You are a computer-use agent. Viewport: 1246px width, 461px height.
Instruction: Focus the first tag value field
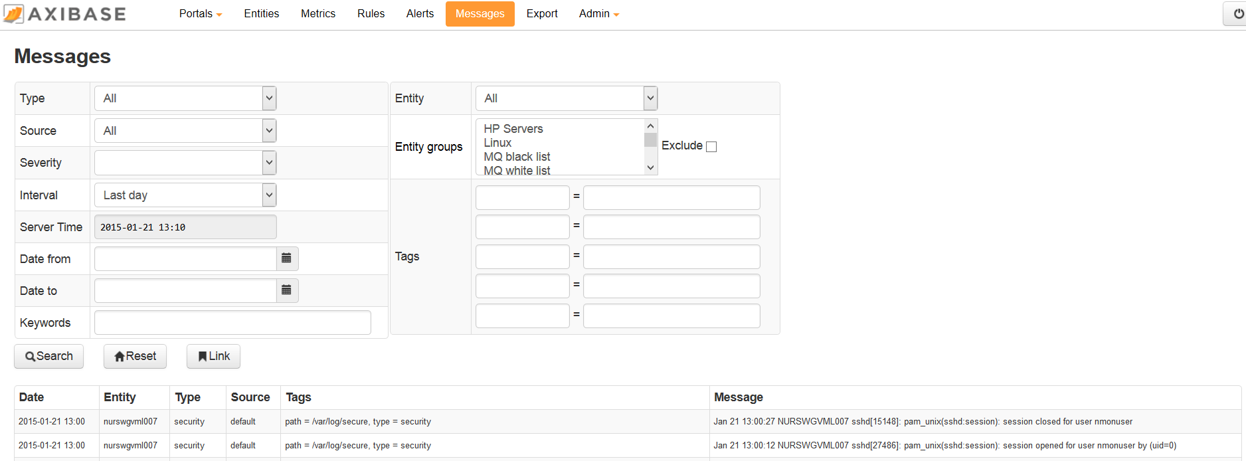click(671, 197)
